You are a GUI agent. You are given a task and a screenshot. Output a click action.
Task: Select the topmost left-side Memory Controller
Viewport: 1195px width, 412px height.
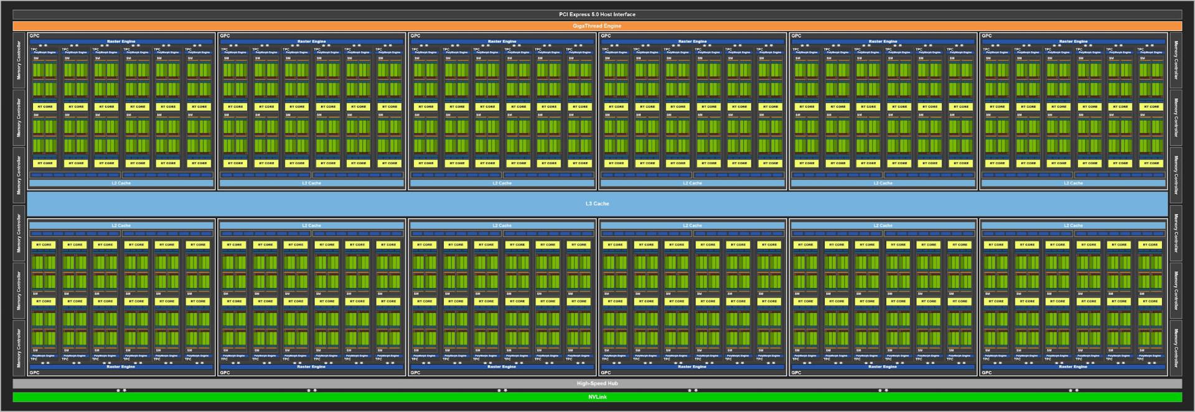click(19, 60)
